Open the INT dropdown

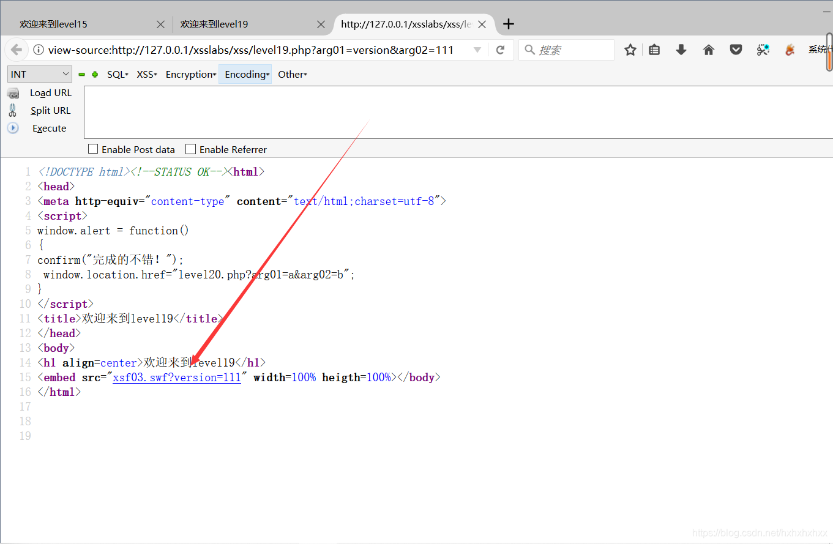40,74
